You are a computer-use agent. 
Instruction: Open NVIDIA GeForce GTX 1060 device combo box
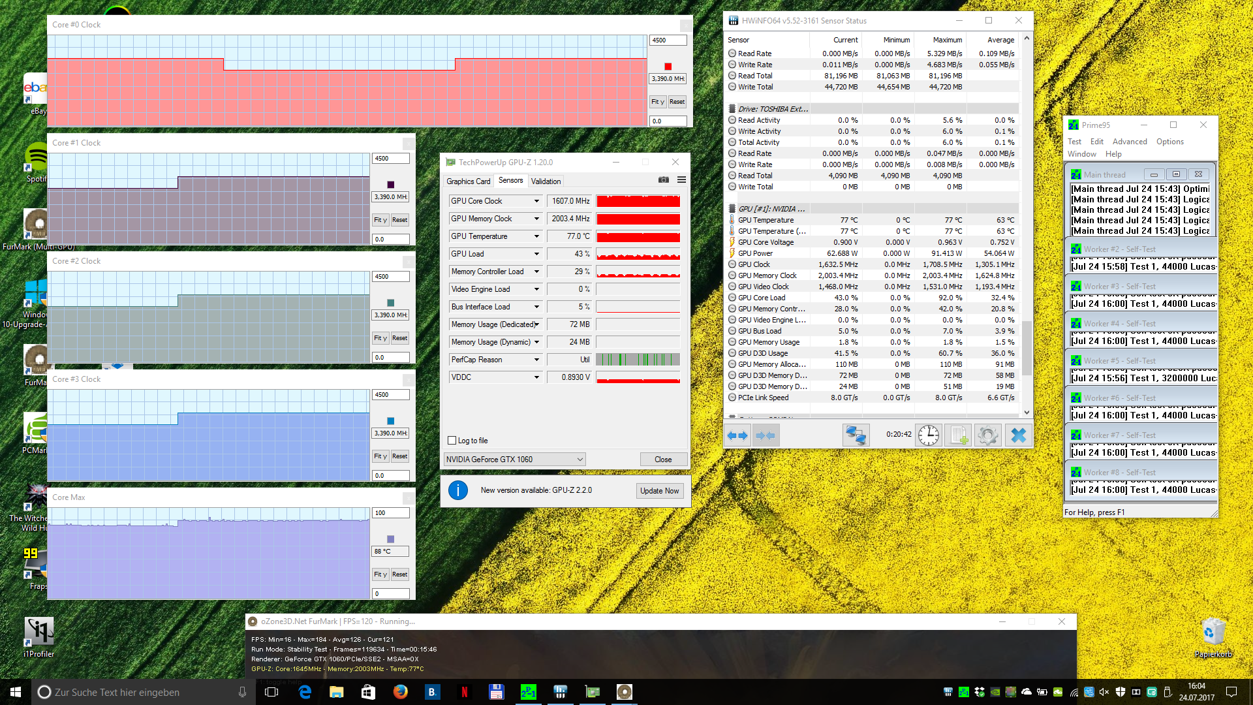(x=514, y=460)
